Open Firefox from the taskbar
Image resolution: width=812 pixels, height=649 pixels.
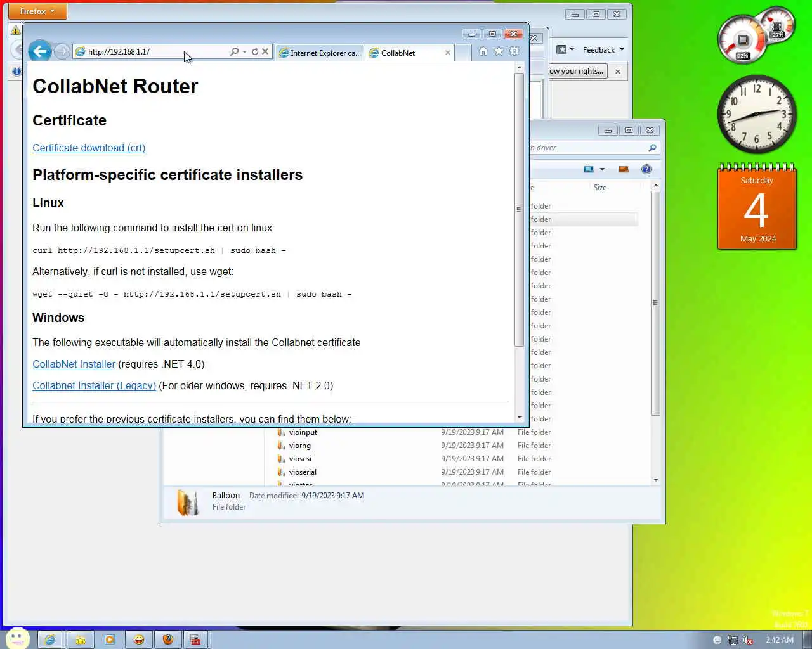(168, 639)
